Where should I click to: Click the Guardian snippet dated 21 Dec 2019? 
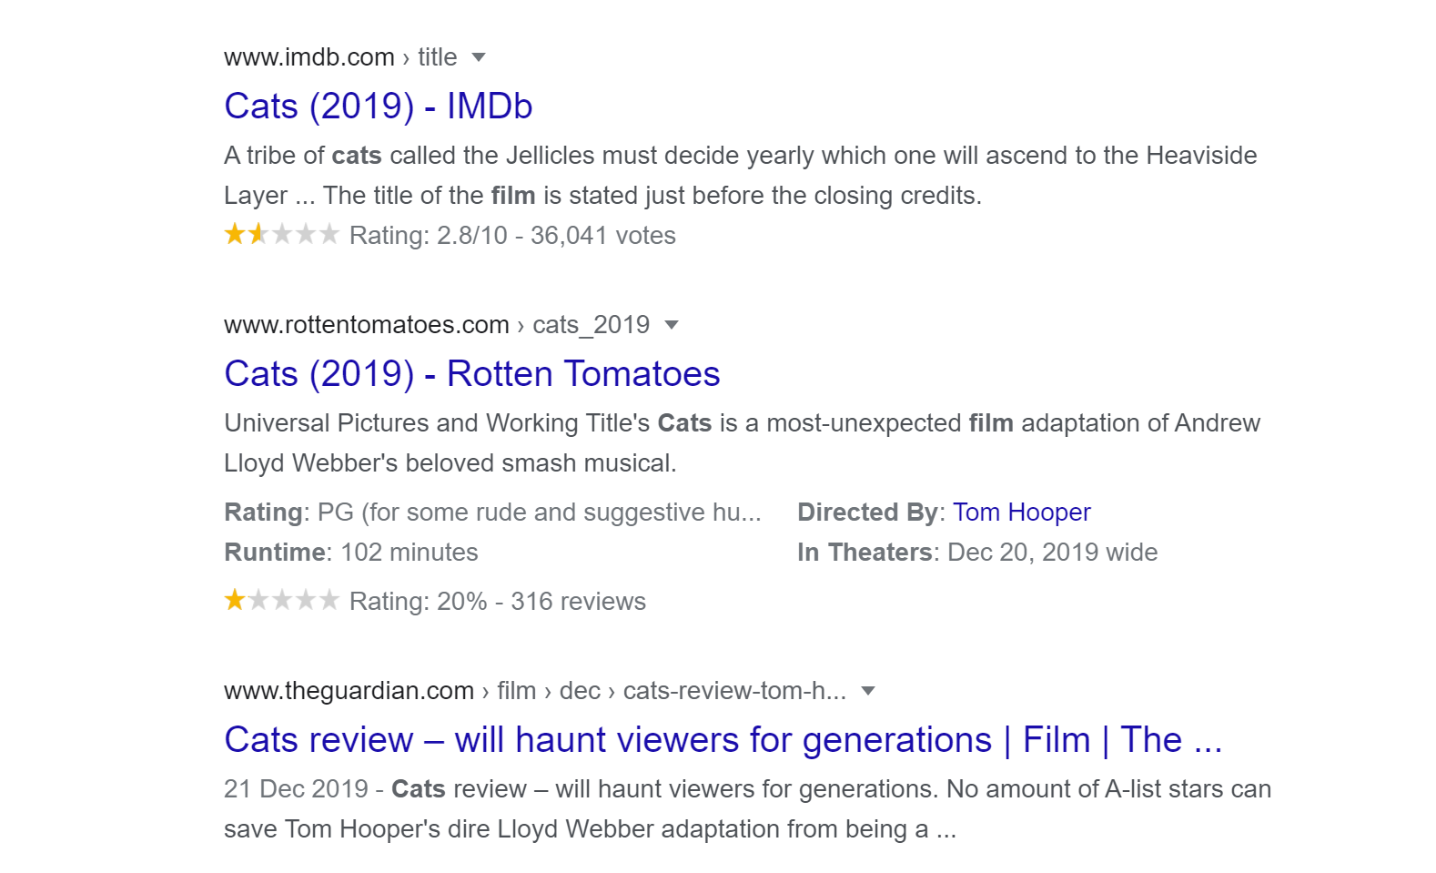(x=746, y=808)
